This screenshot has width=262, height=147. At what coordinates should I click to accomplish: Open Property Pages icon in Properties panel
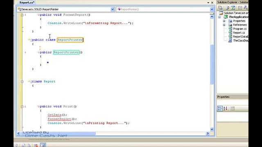233,109
